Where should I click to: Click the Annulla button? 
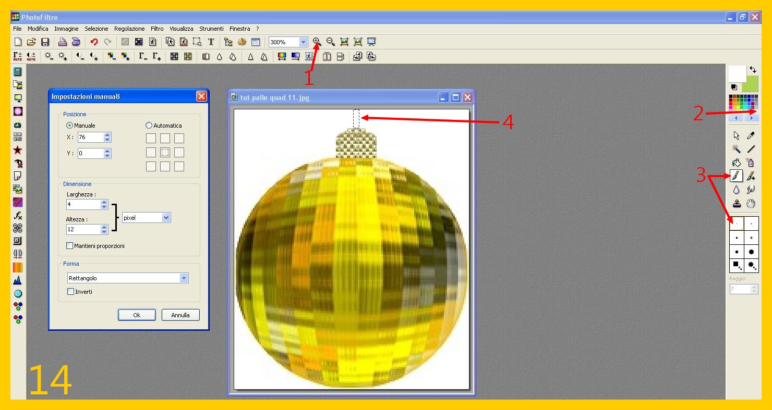[x=180, y=315]
